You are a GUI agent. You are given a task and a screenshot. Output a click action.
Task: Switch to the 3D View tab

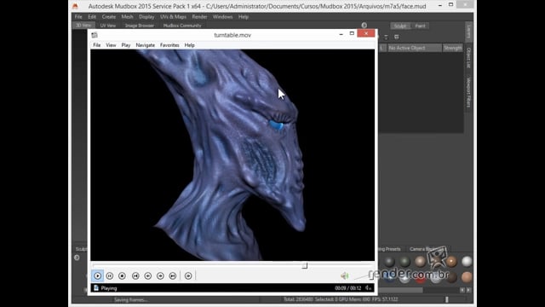(x=83, y=26)
